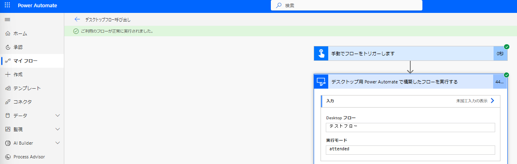Click the Desktop フロー field with テストフロー
This screenshot has width=517, height=164.
click(410, 127)
